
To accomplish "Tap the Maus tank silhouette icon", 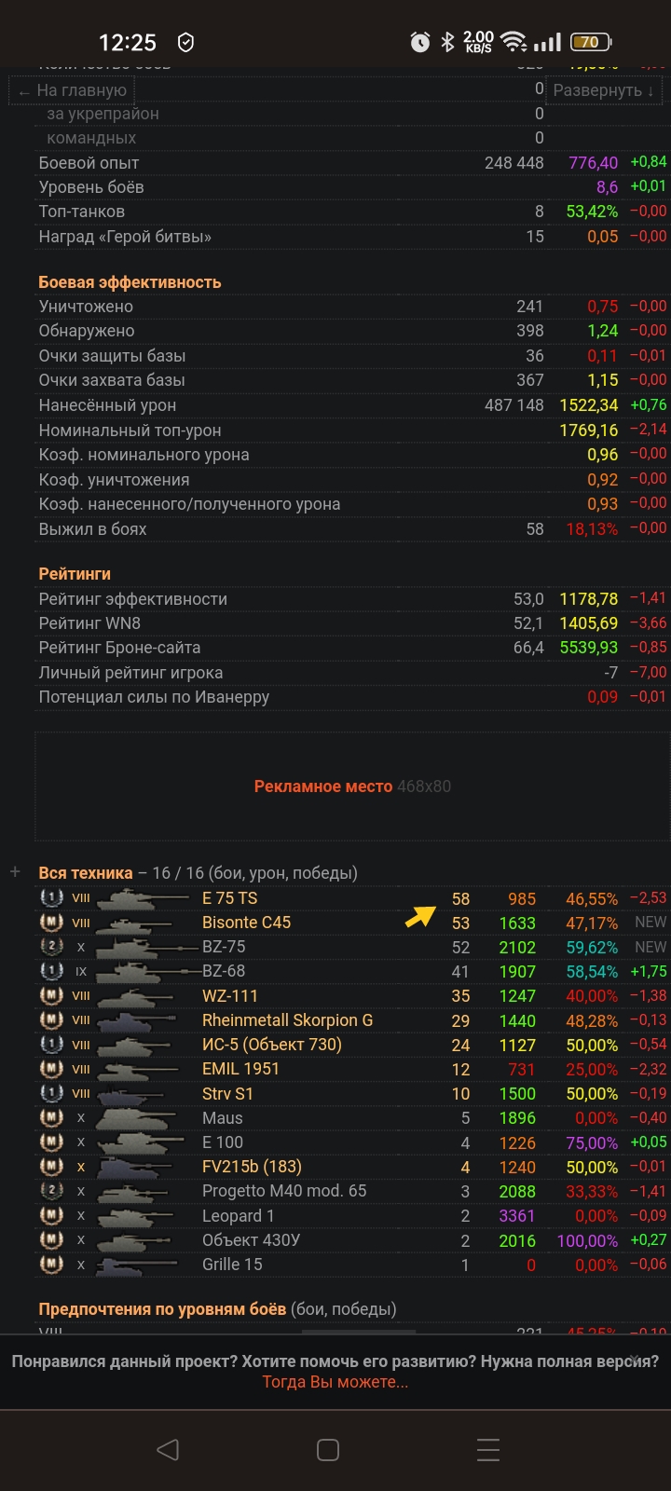I will click(138, 1118).
